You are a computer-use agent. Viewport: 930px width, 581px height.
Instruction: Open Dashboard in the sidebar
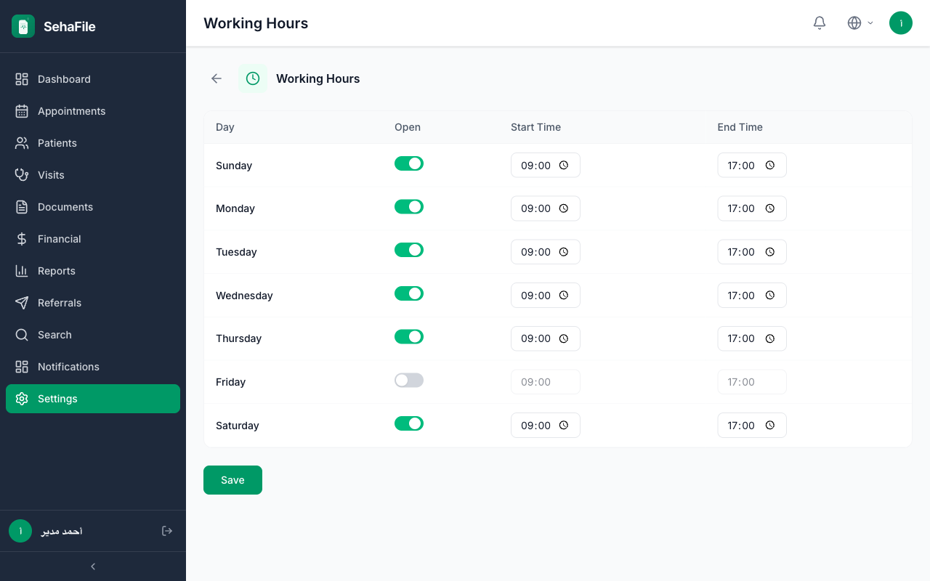pos(93,79)
